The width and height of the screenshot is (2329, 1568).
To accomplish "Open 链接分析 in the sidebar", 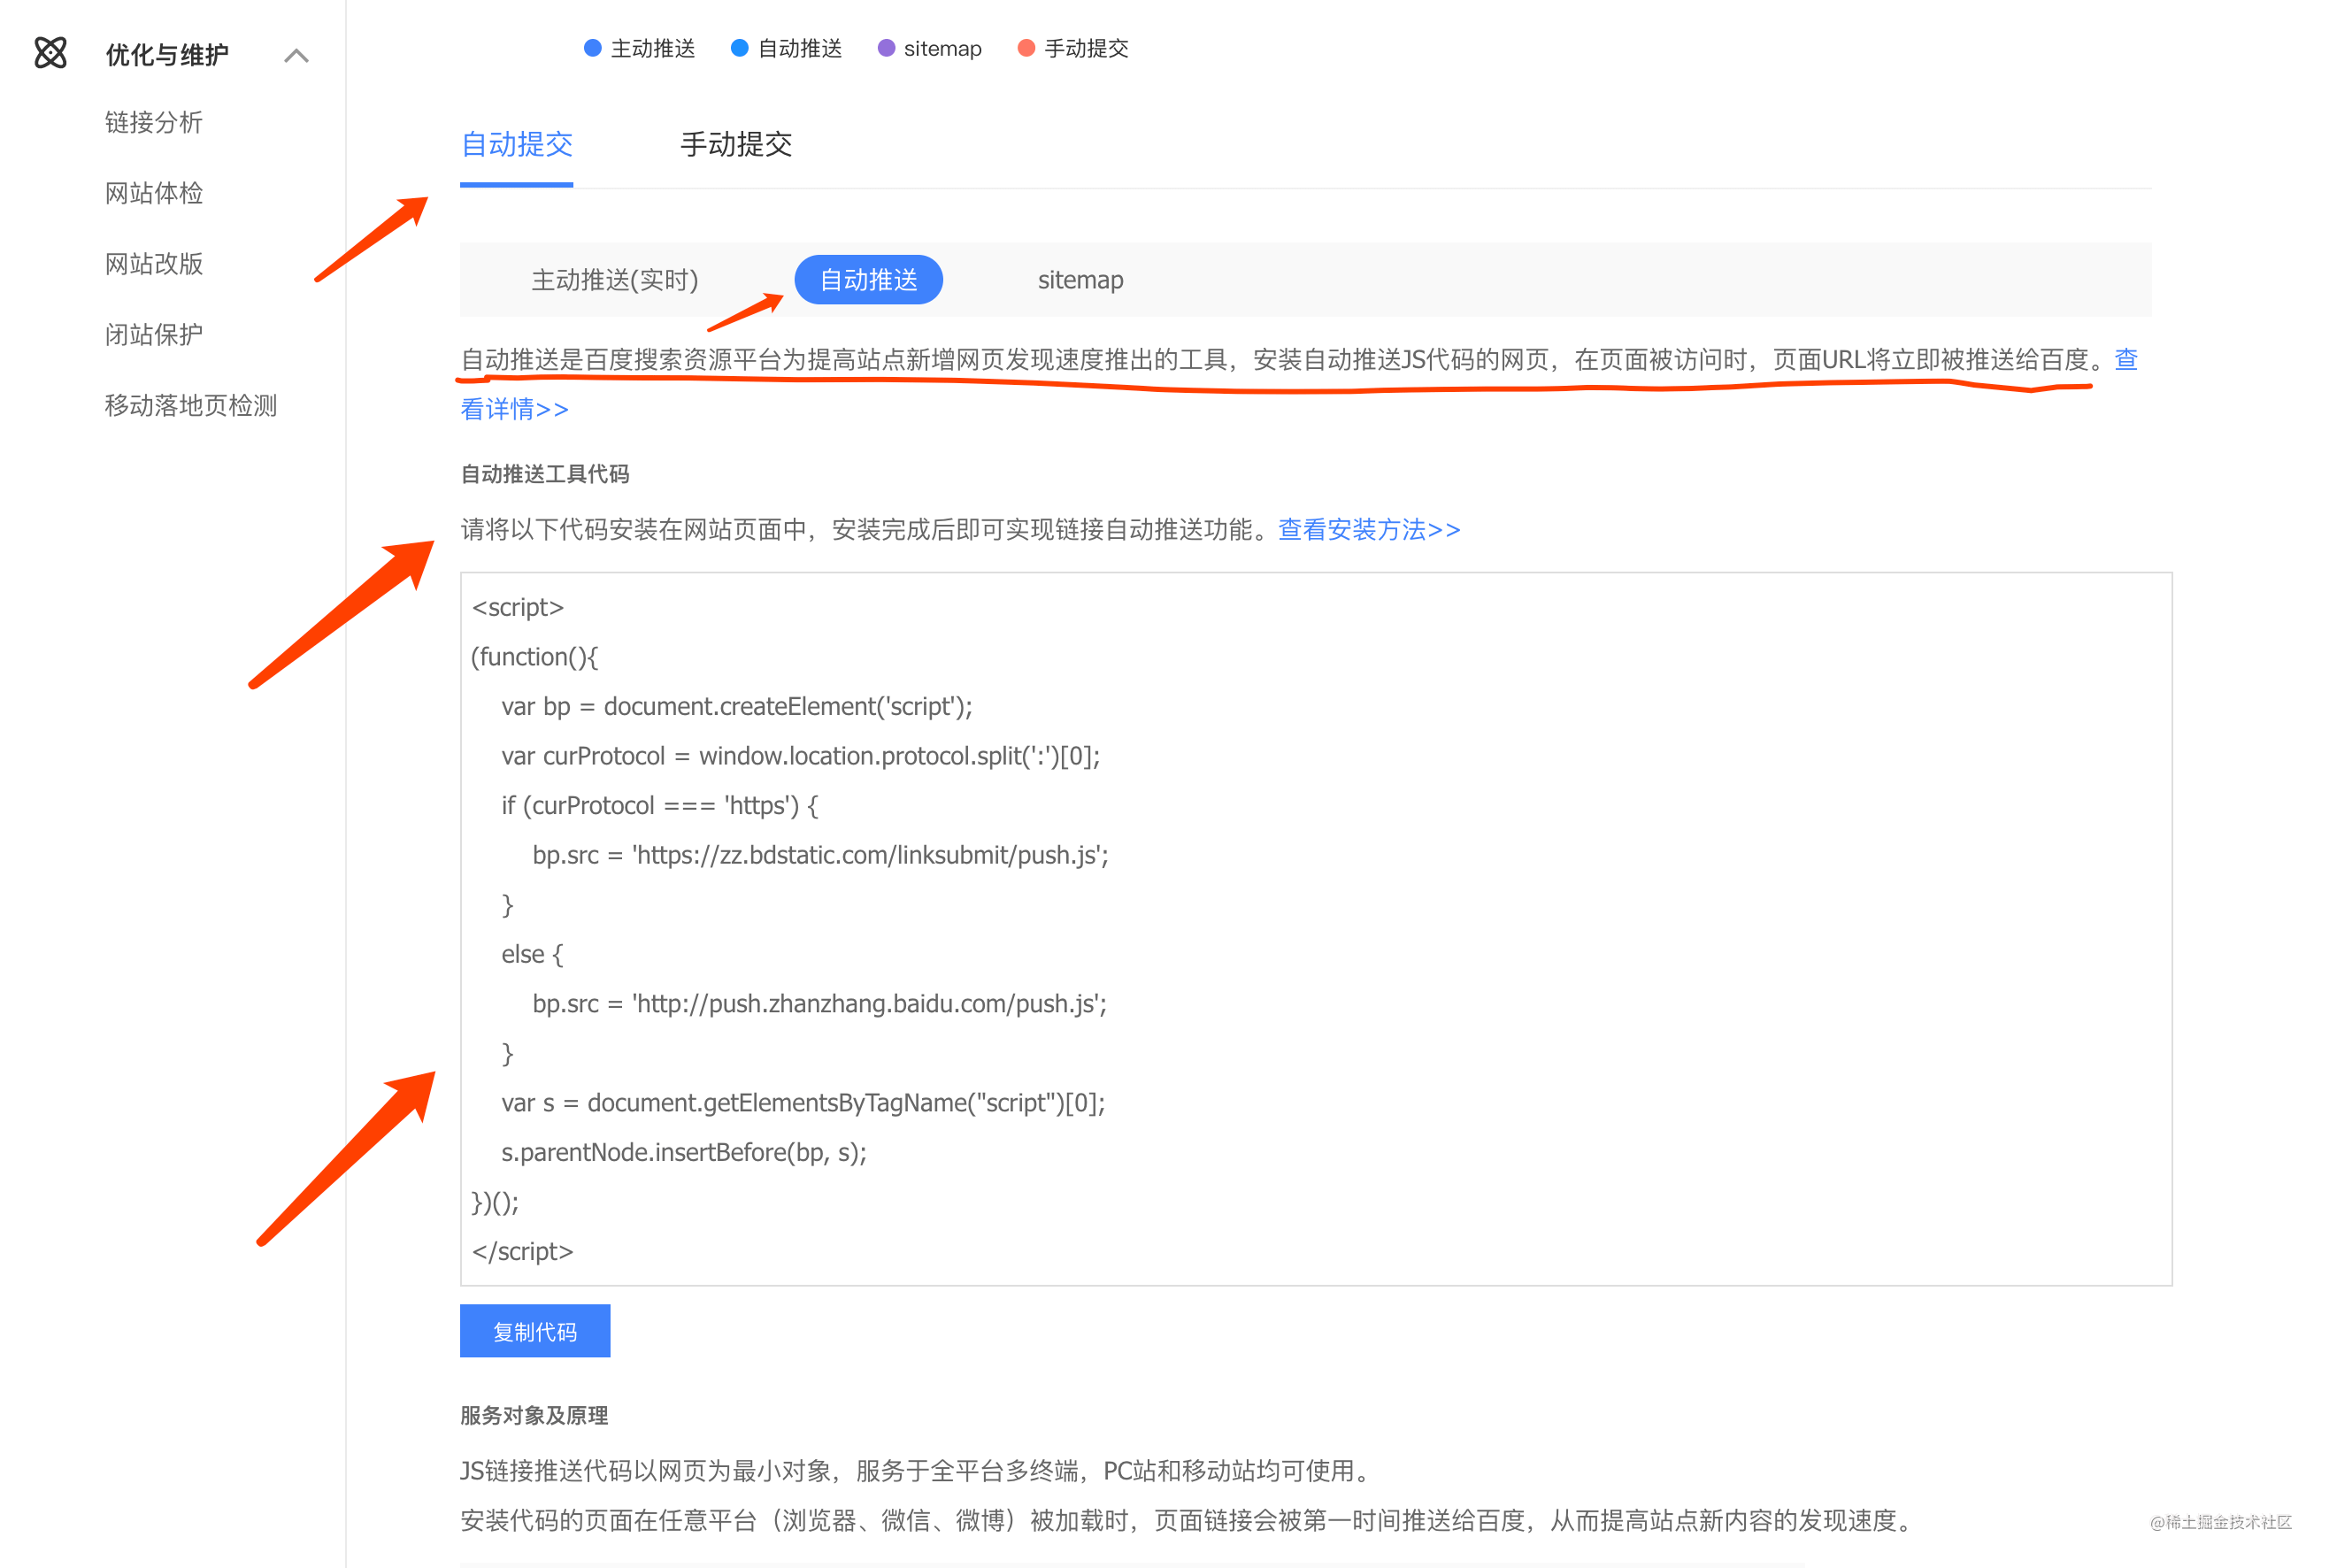I will click(x=154, y=122).
